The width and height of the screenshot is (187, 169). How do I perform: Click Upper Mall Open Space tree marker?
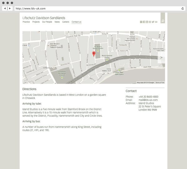pos(119,70)
